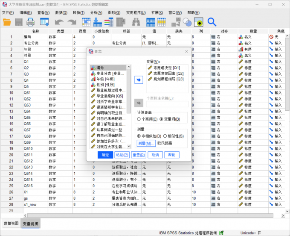Open the 转换(T) menu

click(78, 12)
